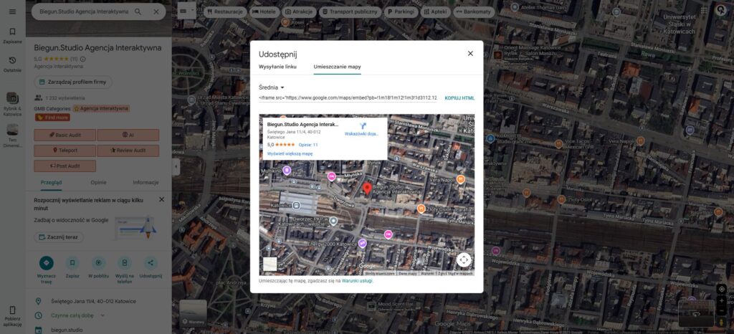
Task: Select the Umieszczanie mapy tab
Action: [337, 67]
